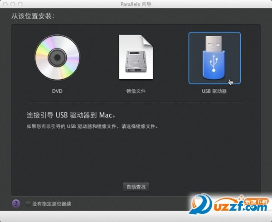Click the 东坡下载 green badge
This screenshot has width=272, height=222.
[256, 201]
